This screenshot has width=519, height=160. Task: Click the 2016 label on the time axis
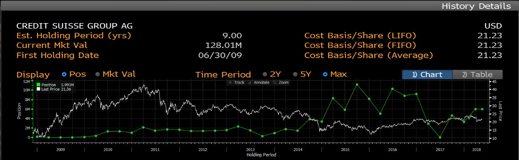click(392, 150)
